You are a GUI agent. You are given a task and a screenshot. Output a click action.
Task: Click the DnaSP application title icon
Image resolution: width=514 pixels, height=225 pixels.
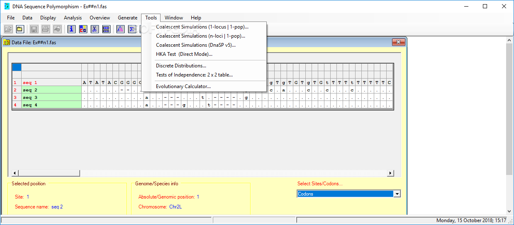coord(7,6)
